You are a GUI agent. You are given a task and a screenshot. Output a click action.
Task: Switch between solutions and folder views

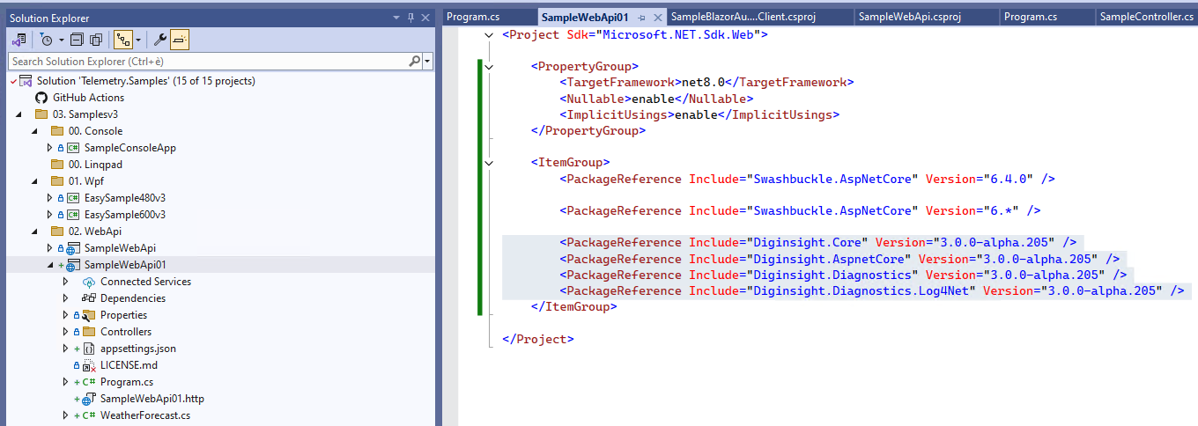point(18,40)
